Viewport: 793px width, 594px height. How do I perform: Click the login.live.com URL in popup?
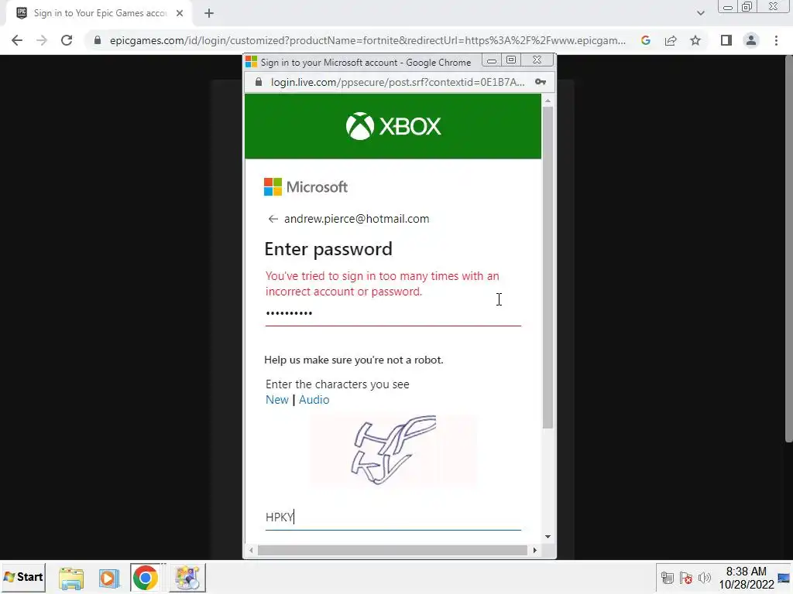[x=397, y=82]
